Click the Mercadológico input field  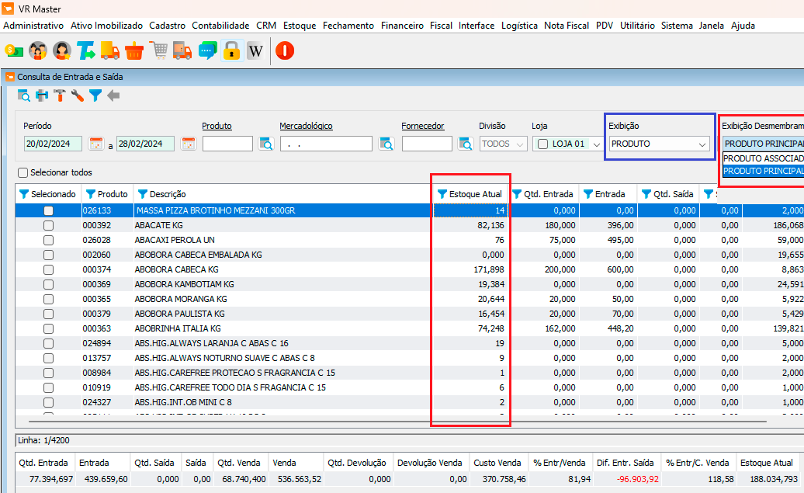pyautogui.click(x=326, y=144)
